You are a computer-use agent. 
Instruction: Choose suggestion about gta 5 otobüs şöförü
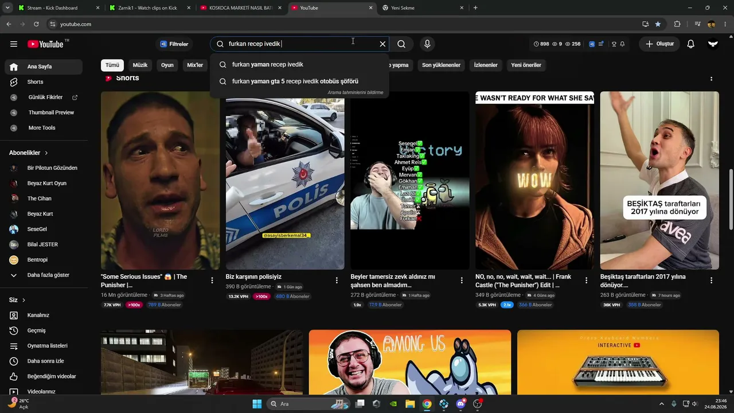299,81
